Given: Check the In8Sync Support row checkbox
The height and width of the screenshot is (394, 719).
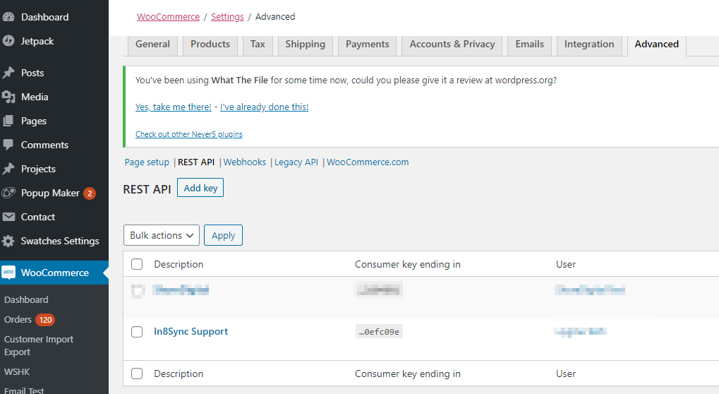Looking at the screenshot, I should point(137,332).
